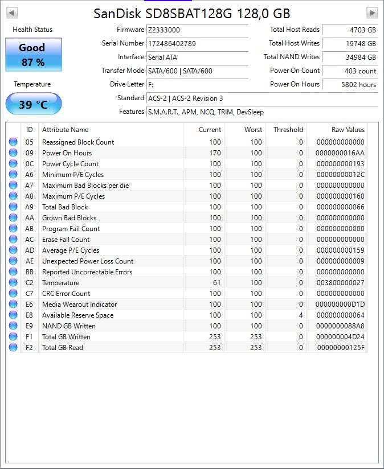The image size is (384, 469).
Task: Click the Raw Values column header
Action: [337, 130]
